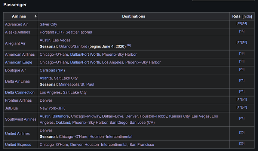Open the American Eagle link

pos(19,62)
